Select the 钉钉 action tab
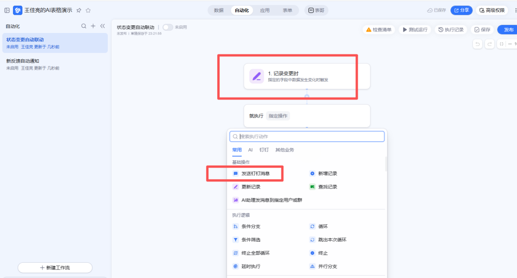The image size is (517, 278). [x=264, y=150]
